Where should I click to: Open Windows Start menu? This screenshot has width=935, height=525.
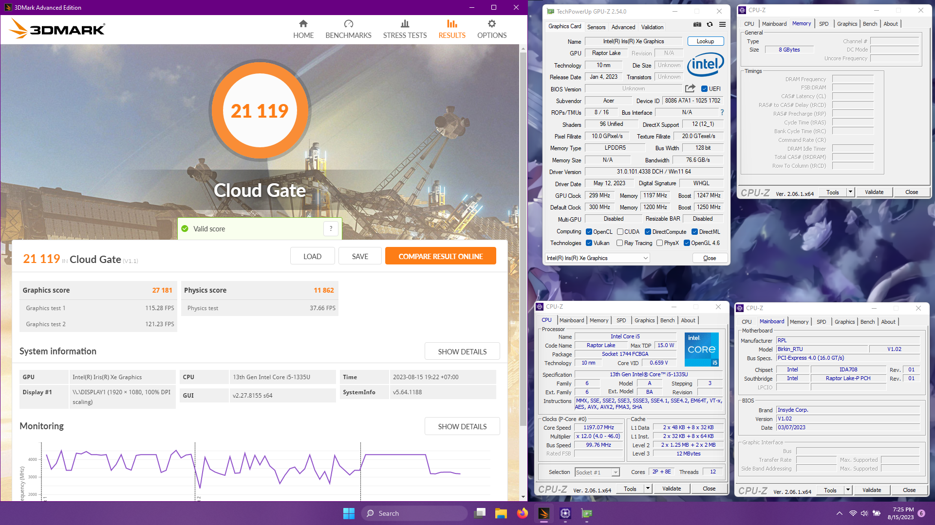point(349,513)
